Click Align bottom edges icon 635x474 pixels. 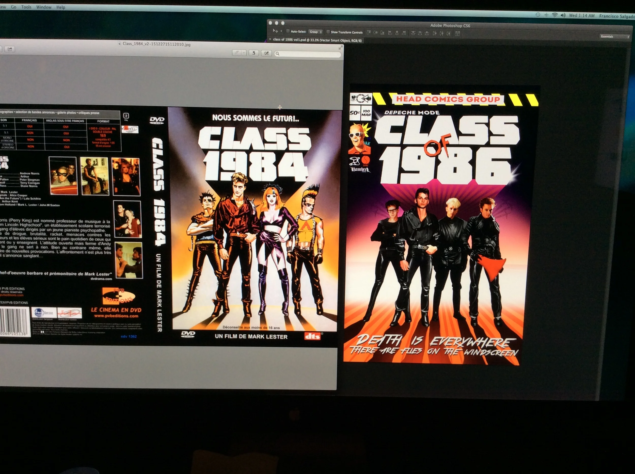tap(382, 33)
